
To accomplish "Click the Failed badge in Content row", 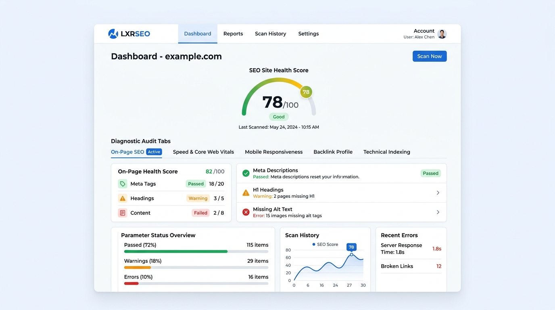I will (x=200, y=213).
